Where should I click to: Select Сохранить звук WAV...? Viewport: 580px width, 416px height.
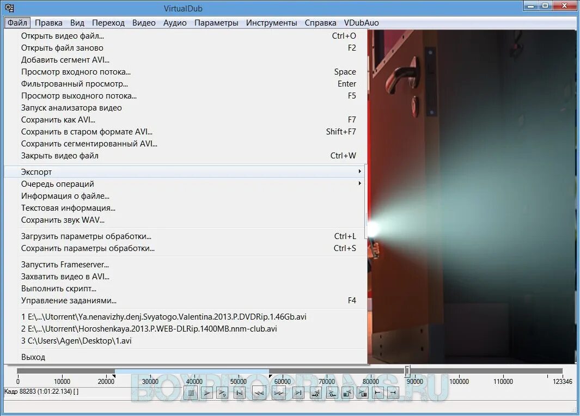click(x=184, y=220)
